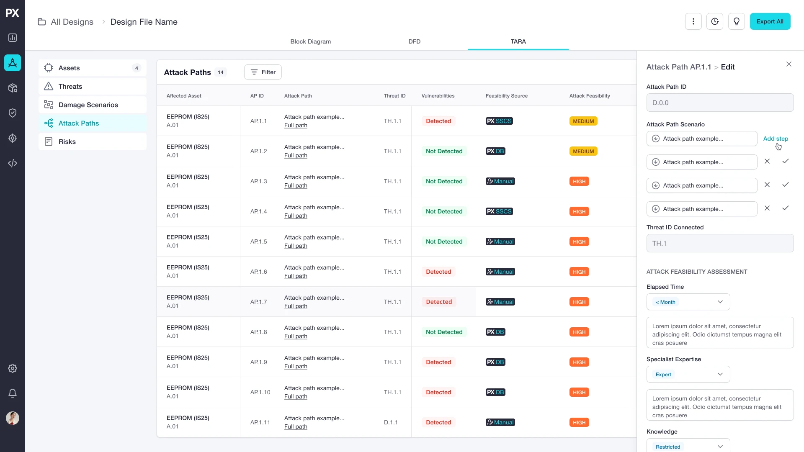This screenshot has height=452, width=804.
Task: Open the shield check sidebar icon
Action: (x=13, y=113)
